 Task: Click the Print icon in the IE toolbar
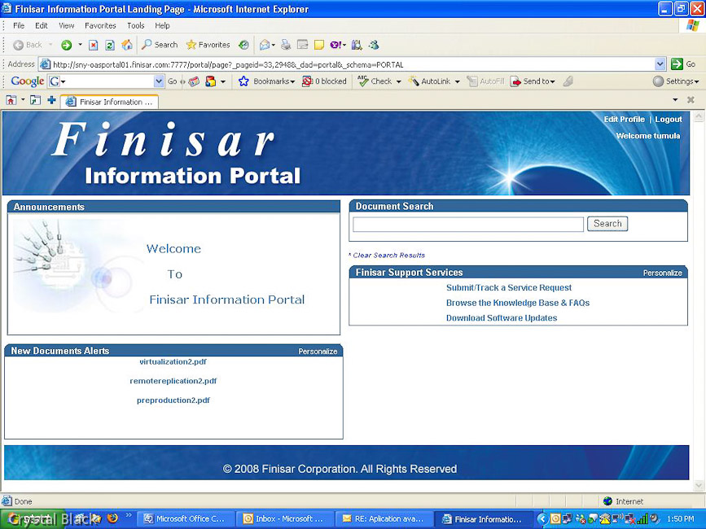[x=286, y=45]
